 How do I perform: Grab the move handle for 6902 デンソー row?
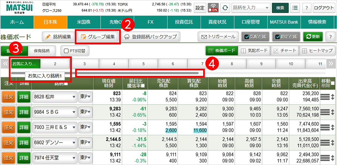(x=325, y=142)
